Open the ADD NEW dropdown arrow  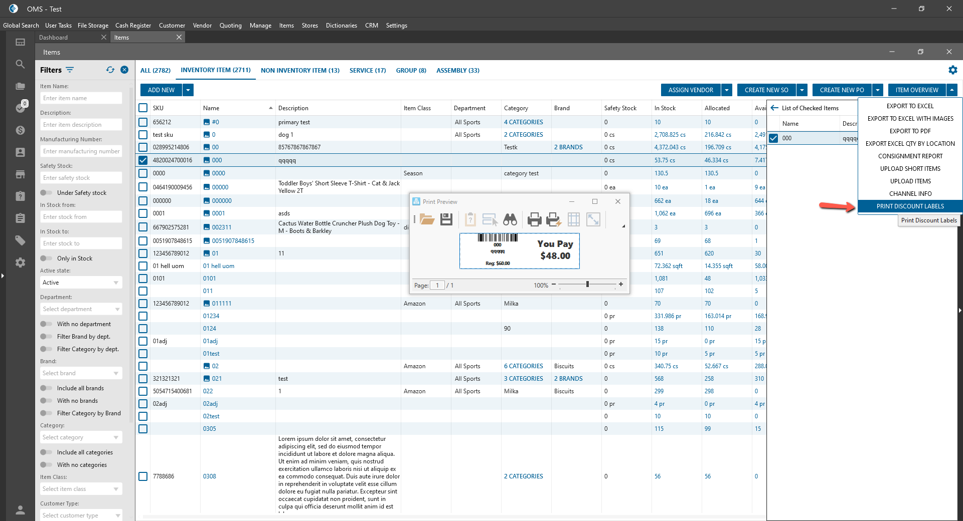coord(188,90)
